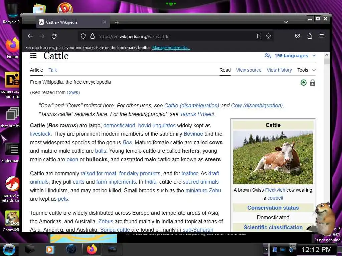This screenshot has width=342, height=256.
Task: Open the bulls link
Action: pos(101,151)
